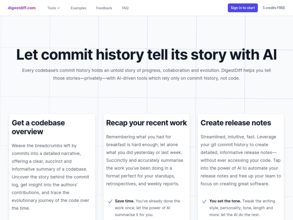Click the checkmark icon beside You set the tone

(x=204, y=201)
